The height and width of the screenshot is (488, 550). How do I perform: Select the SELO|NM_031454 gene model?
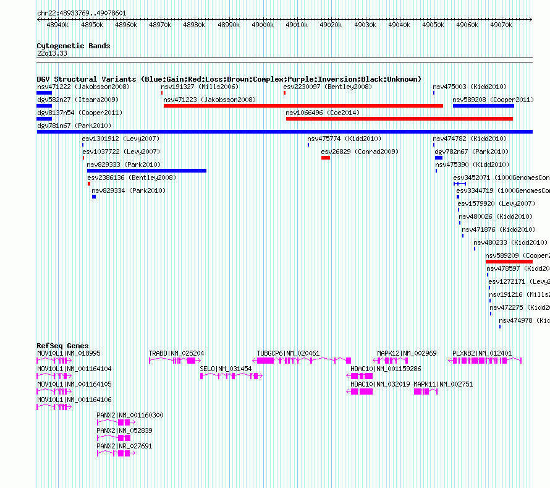(x=231, y=376)
